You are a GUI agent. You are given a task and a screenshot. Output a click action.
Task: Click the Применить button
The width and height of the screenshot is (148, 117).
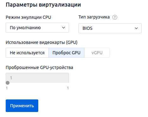22,106
